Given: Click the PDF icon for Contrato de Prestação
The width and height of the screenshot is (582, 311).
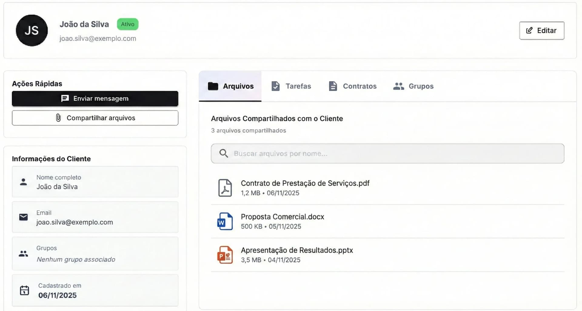Looking at the screenshot, I should point(225,188).
